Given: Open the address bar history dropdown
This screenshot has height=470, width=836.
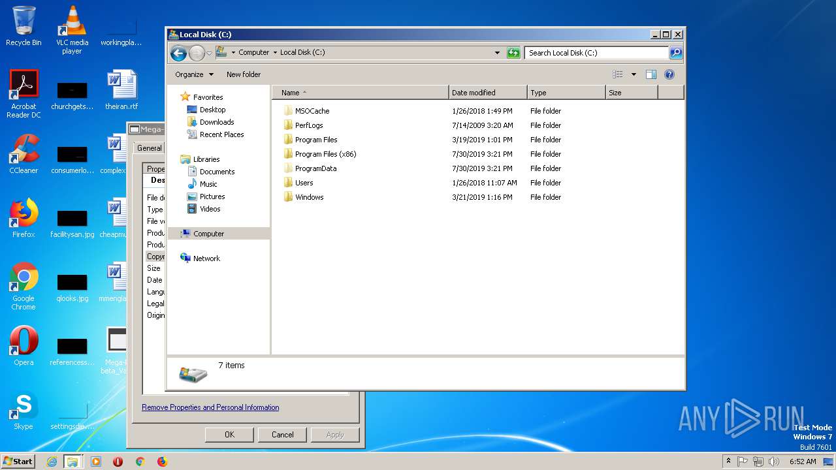Looking at the screenshot, I should coord(497,53).
